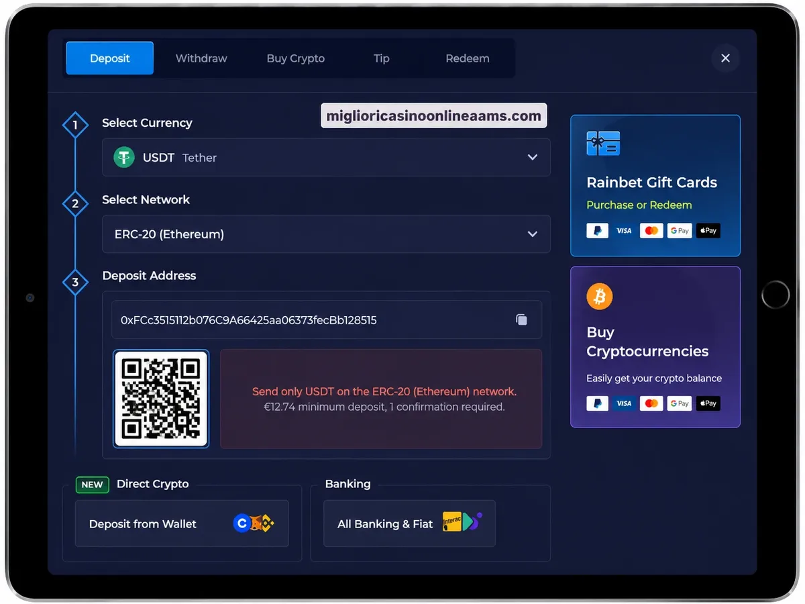The height and width of the screenshot is (604, 805).
Task: Click the orange Bitcoin icon
Action: [600, 296]
